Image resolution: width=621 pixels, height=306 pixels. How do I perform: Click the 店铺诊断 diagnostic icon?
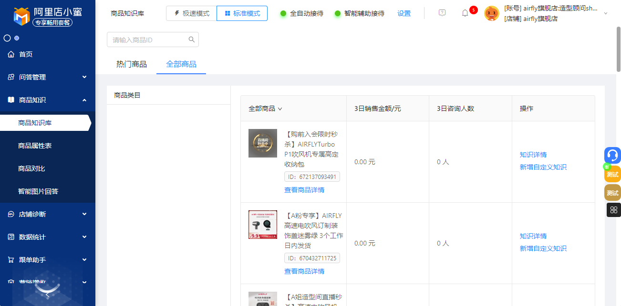coord(11,214)
